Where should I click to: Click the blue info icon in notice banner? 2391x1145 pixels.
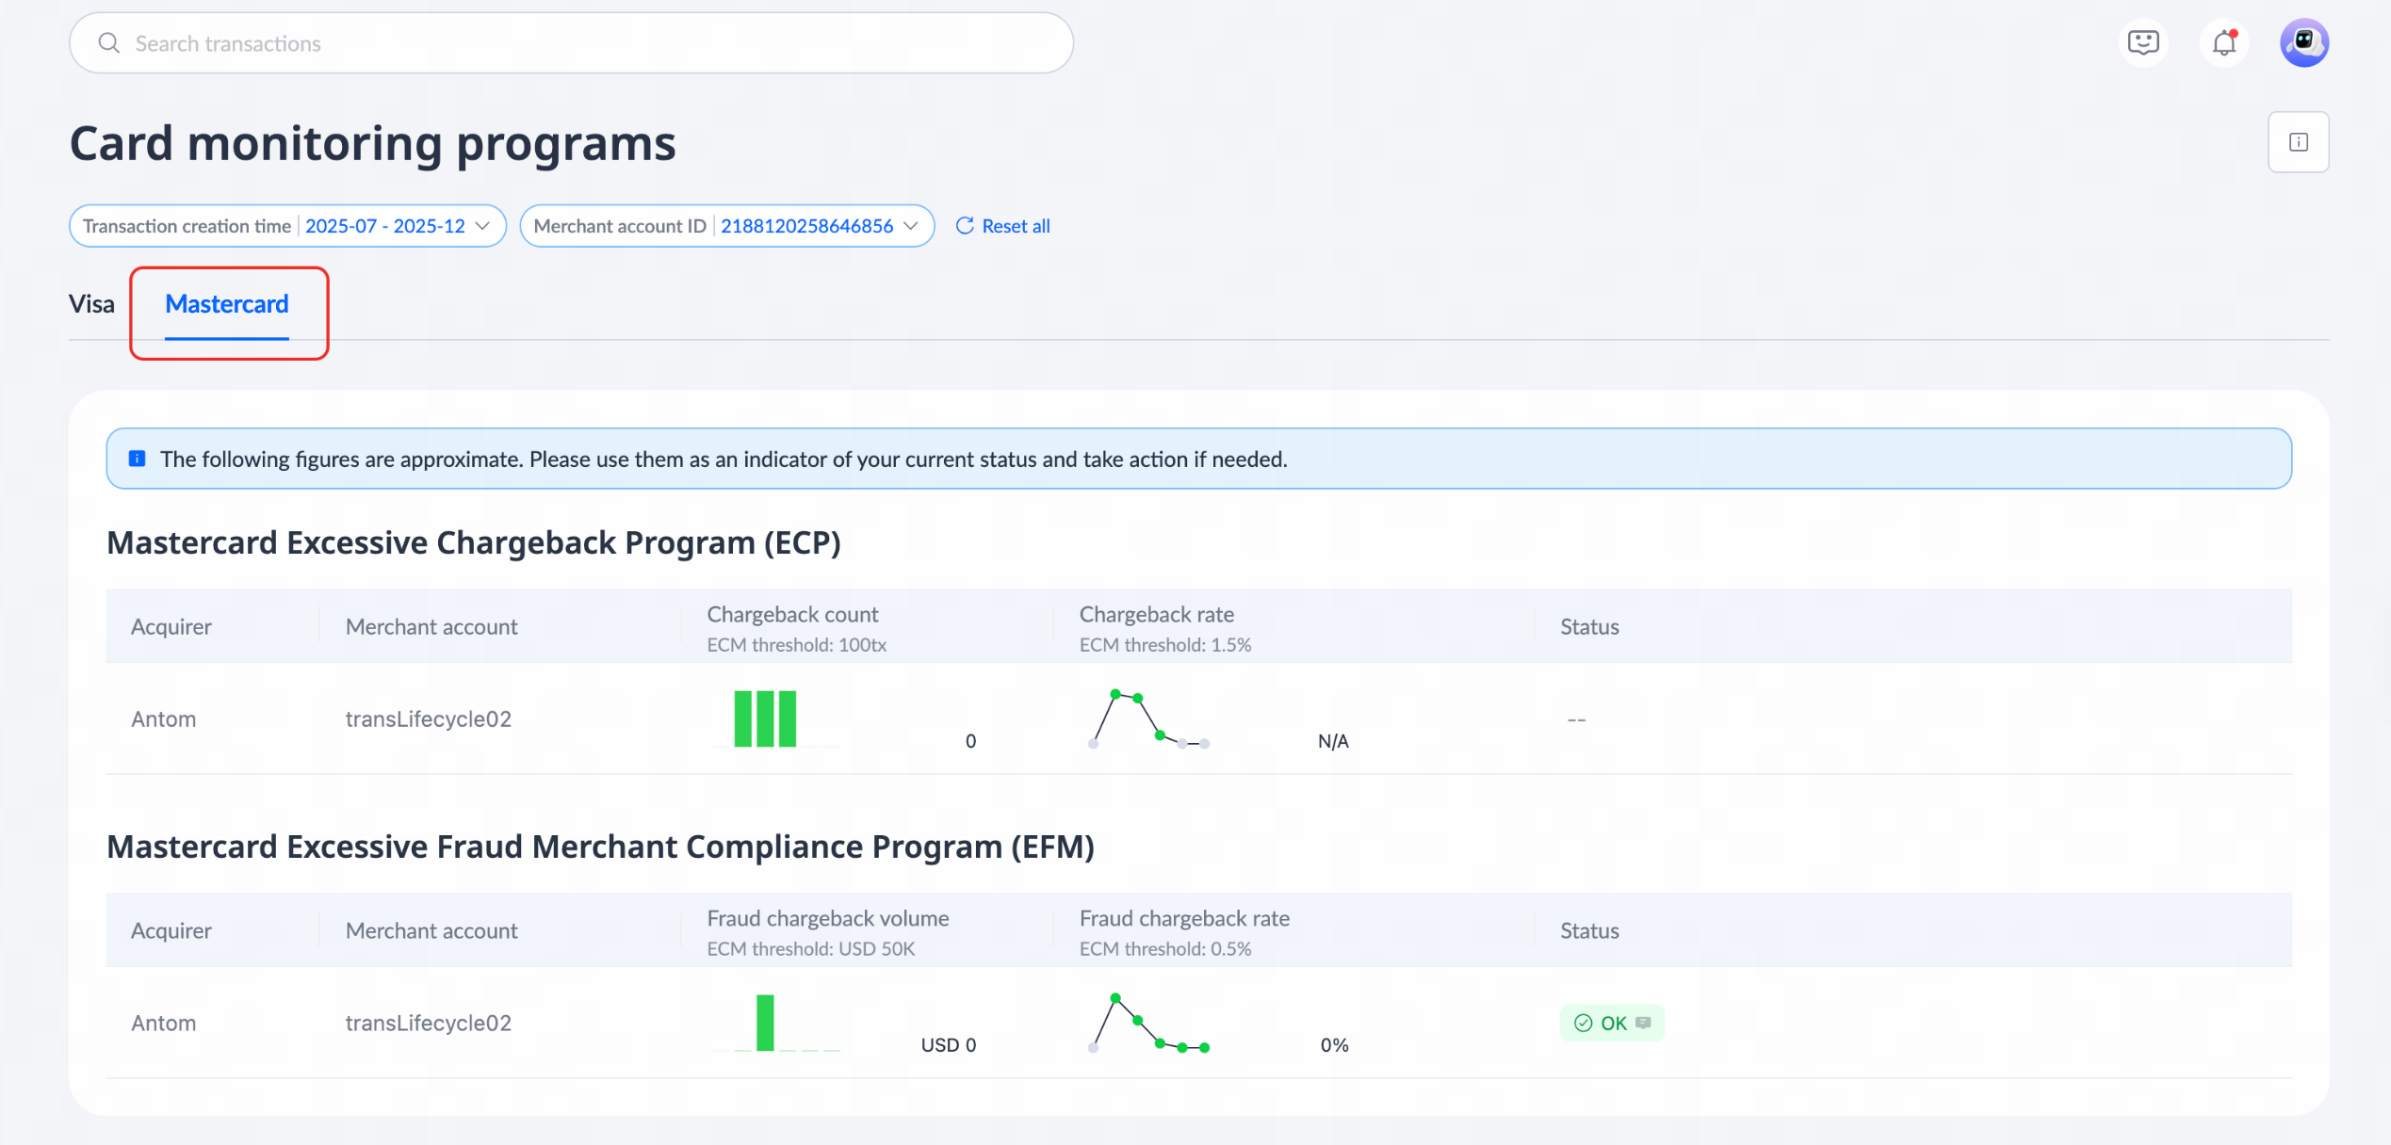coord(138,459)
